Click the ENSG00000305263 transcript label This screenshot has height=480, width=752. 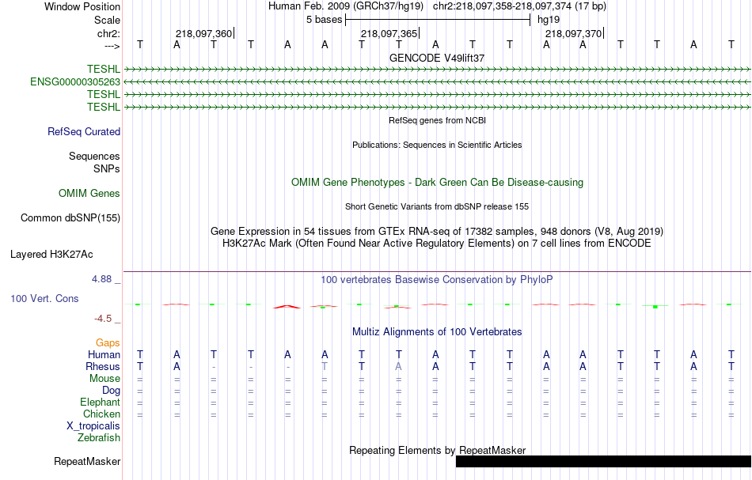(x=75, y=82)
